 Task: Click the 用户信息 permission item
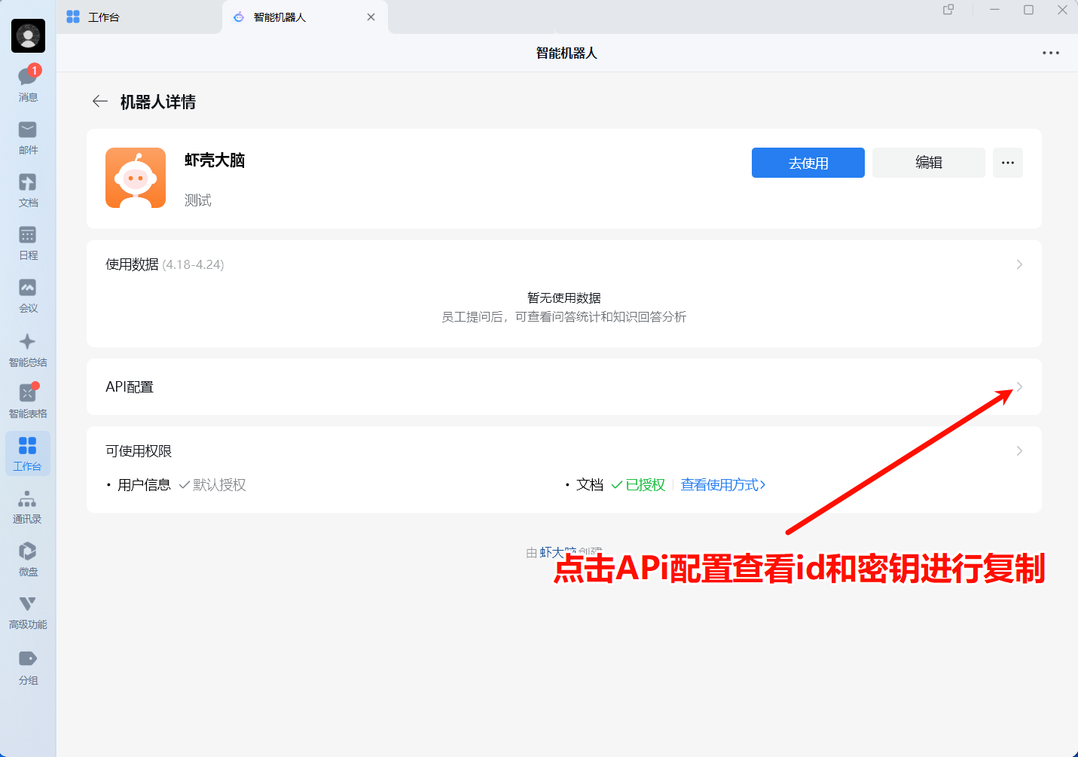(144, 485)
